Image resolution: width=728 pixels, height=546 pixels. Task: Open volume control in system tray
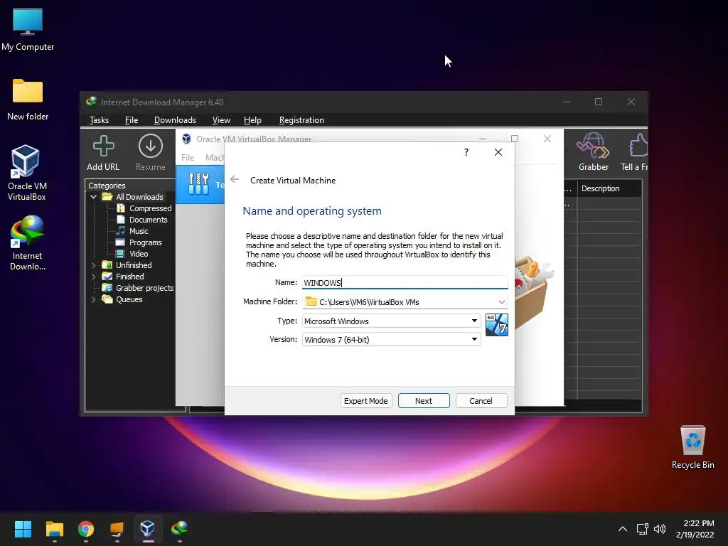(x=659, y=529)
